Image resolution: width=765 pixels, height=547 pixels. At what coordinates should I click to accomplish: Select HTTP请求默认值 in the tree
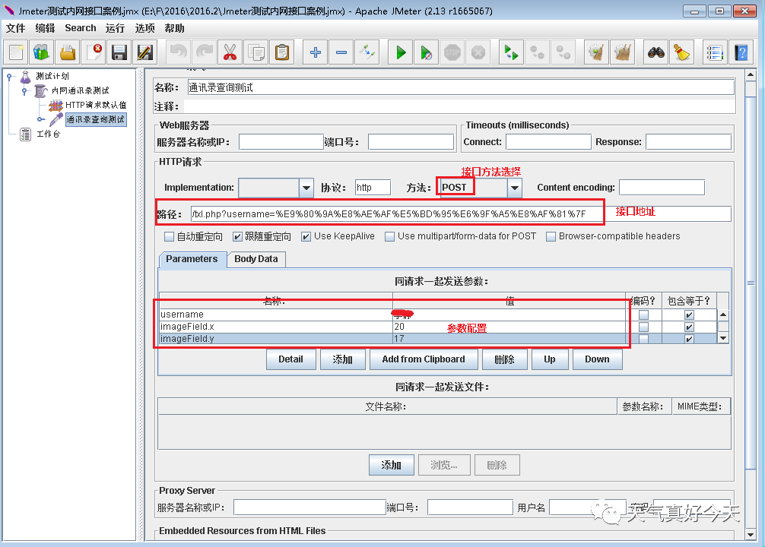point(96,105)
